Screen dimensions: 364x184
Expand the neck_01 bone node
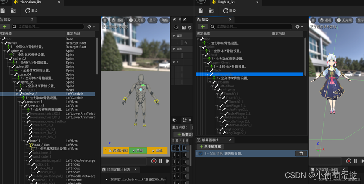pyautogui.click(x=17, y=90)
